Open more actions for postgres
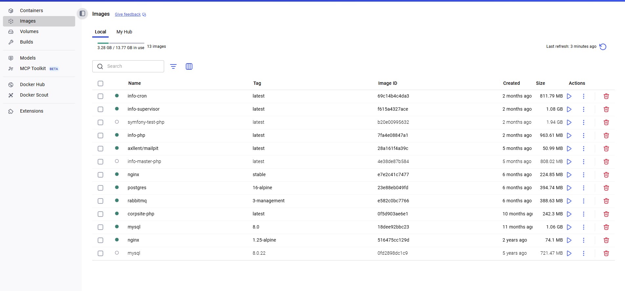 point(584,188)
